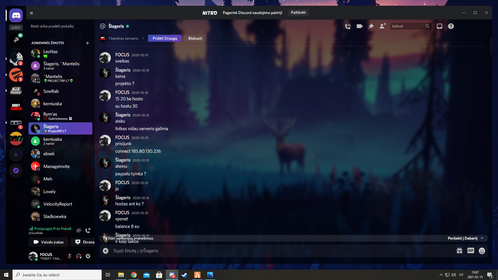The height and width of the screenshot is (280, 498).
Task: Open pinned messages
Action: 371,26
